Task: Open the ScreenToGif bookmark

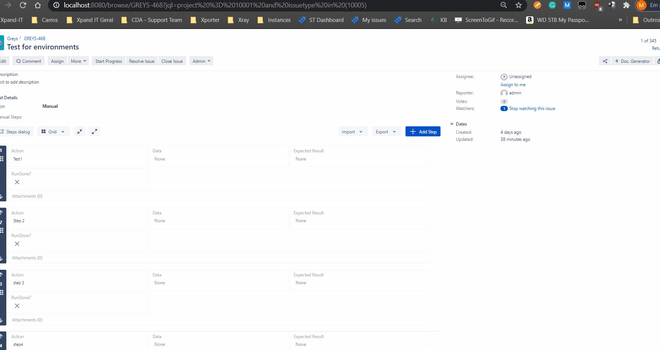Action: pyautogui.click(x=487, y=20)
